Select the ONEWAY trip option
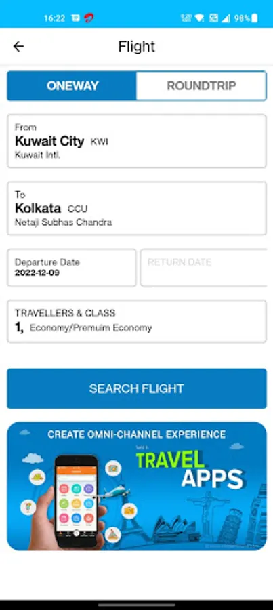Viewport: 273px width, 610px height. (72, 85)
